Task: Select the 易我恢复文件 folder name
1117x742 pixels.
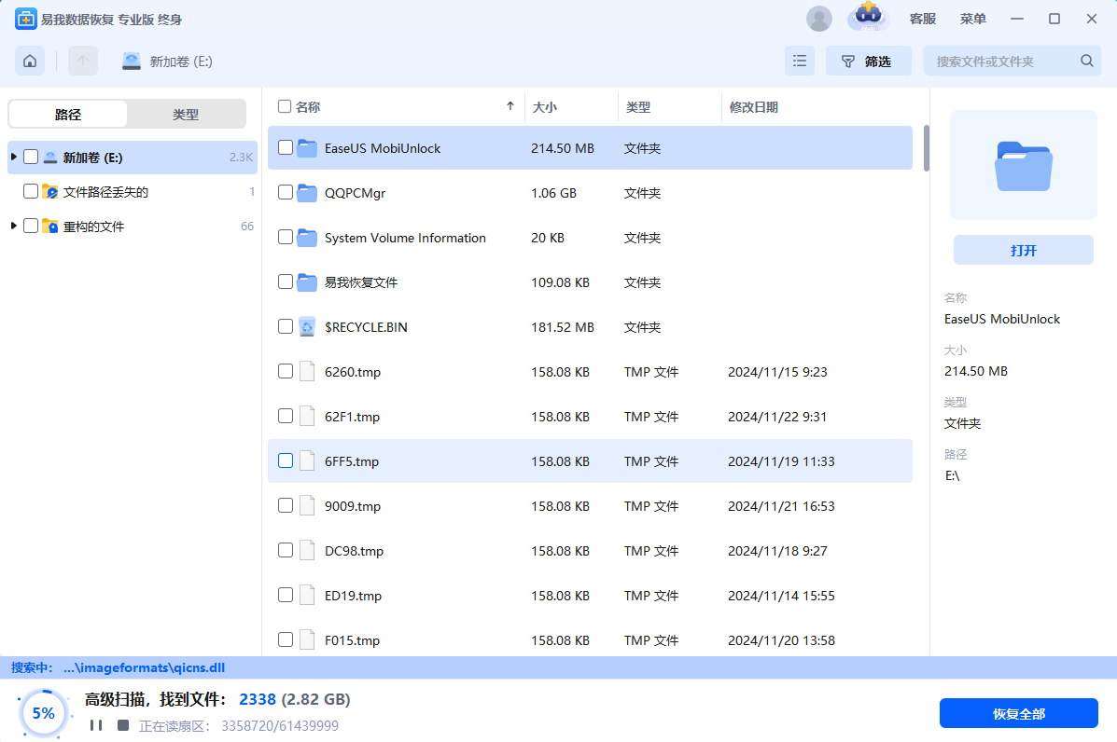Action: [x=361, y=282]
